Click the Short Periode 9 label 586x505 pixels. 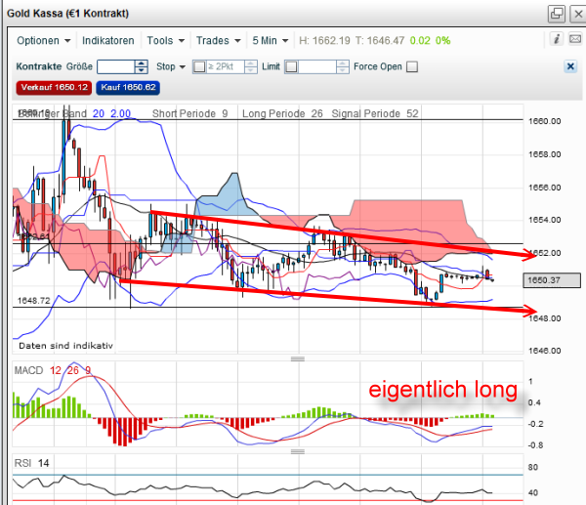[189, 113]
